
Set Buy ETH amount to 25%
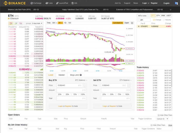pyautogui.click(x=60, y=94)
